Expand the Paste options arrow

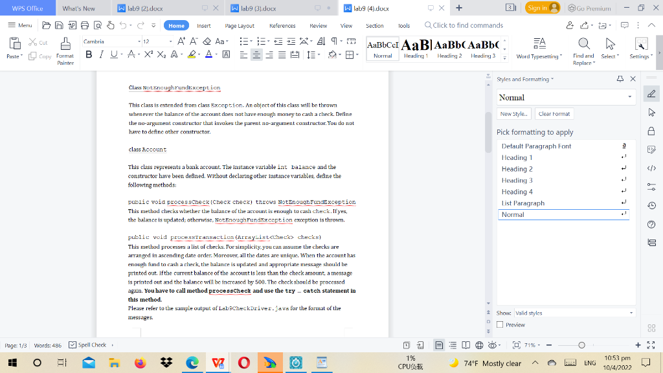(x=21, y=56)
